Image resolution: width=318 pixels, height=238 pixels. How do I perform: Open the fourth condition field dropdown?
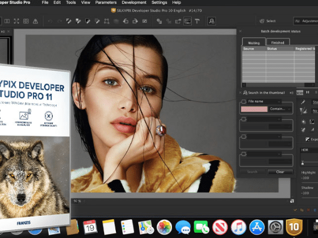(264, 154)
